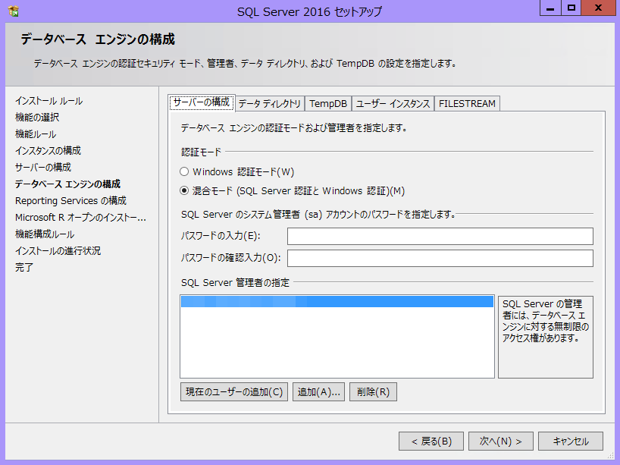620x465 pixels.
Task: Click the 削除(R) button
Action: click(x=373, y=392)
